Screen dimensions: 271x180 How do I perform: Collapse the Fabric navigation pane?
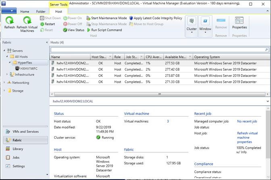47,42
